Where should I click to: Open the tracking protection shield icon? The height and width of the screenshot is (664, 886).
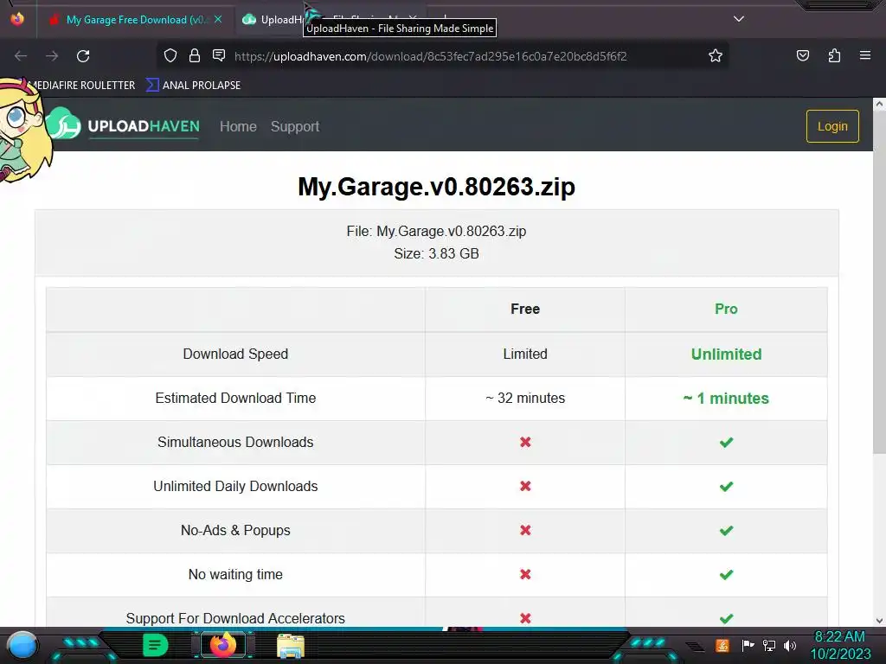(x=170, y=55)
